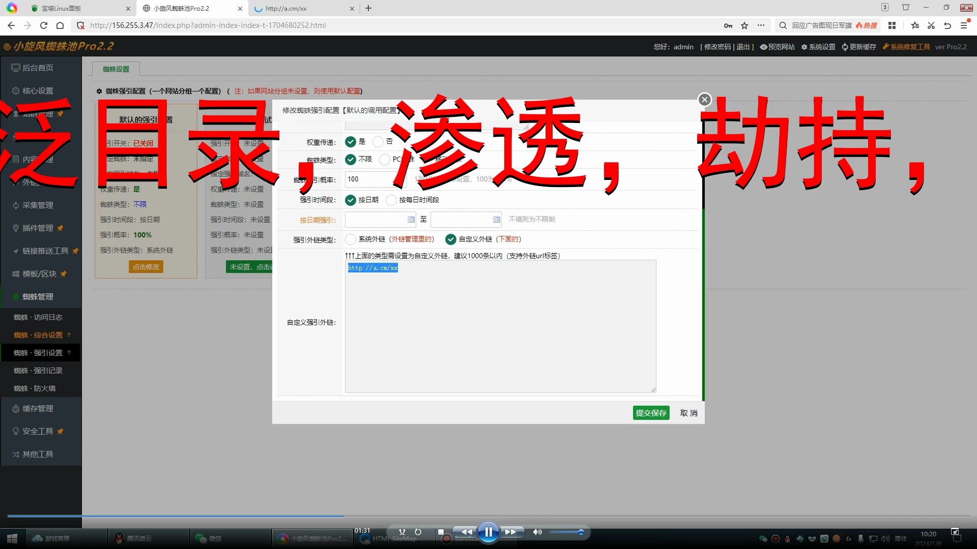Adjust the player volume slider

pos(567,532)
